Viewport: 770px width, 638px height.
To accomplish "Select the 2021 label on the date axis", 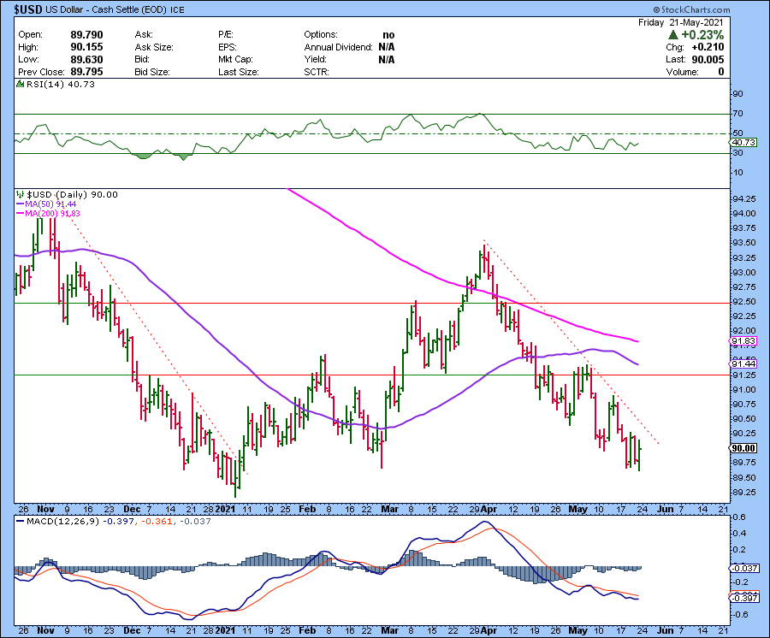I will point(225,507).
